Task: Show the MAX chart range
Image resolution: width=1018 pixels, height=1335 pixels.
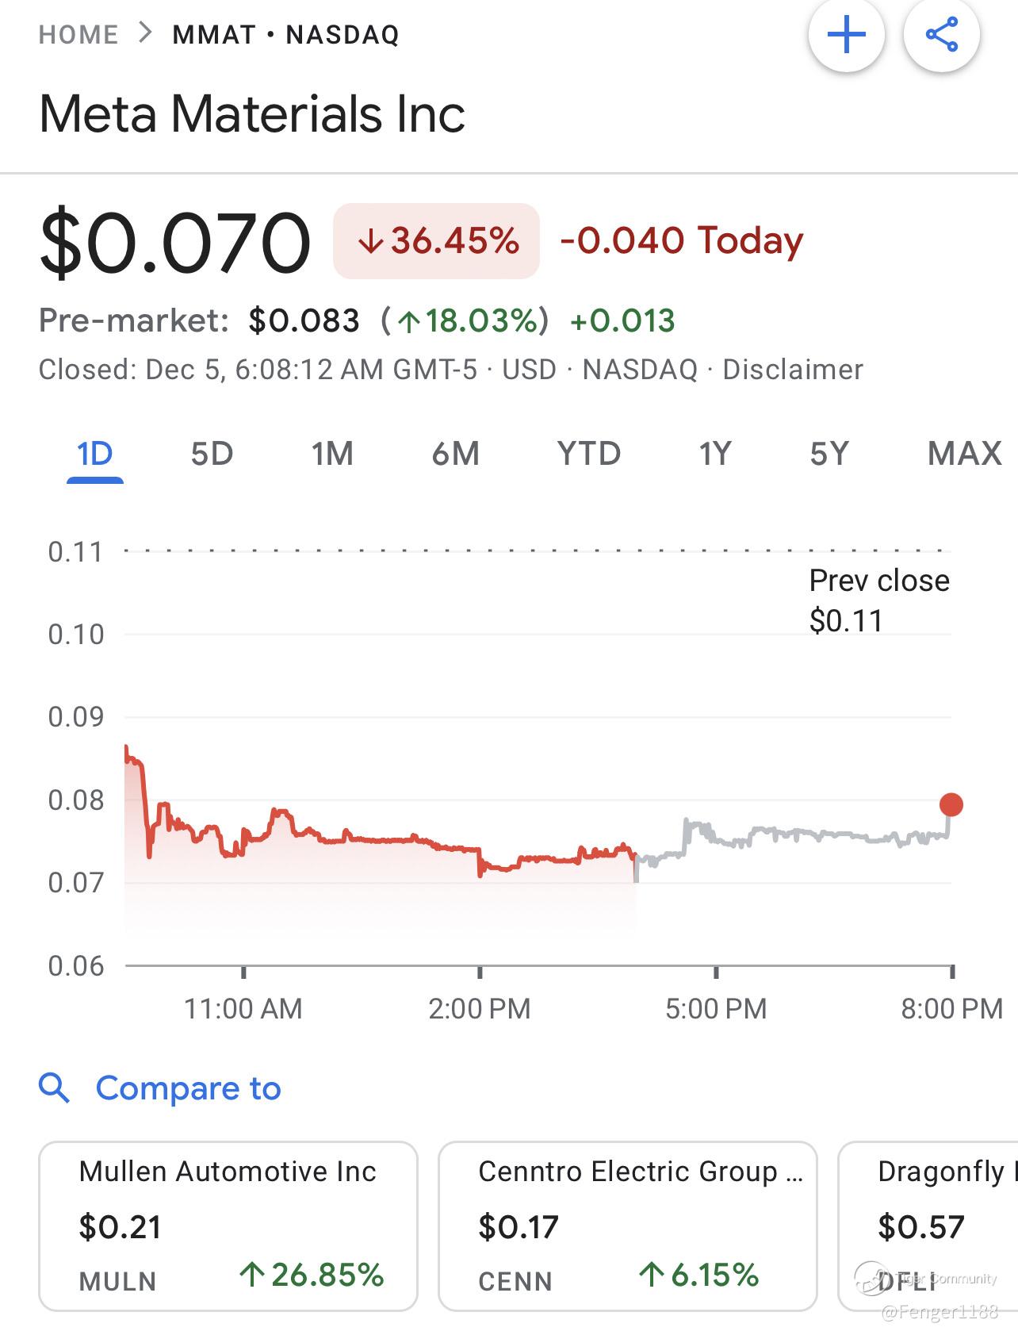Action: pos(964,454)
